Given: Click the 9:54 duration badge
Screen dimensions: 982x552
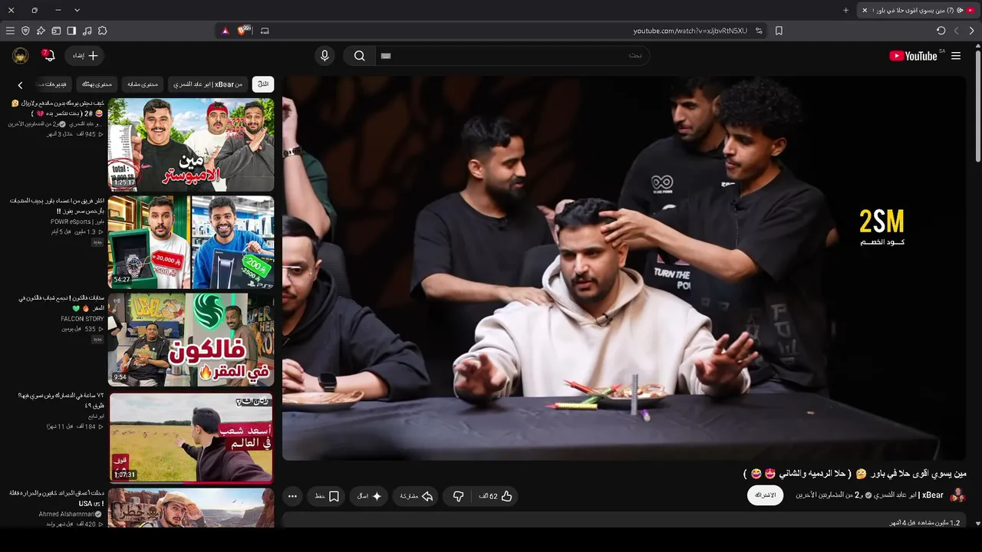Looking at the screenshot, I should (x=120, y=377).
